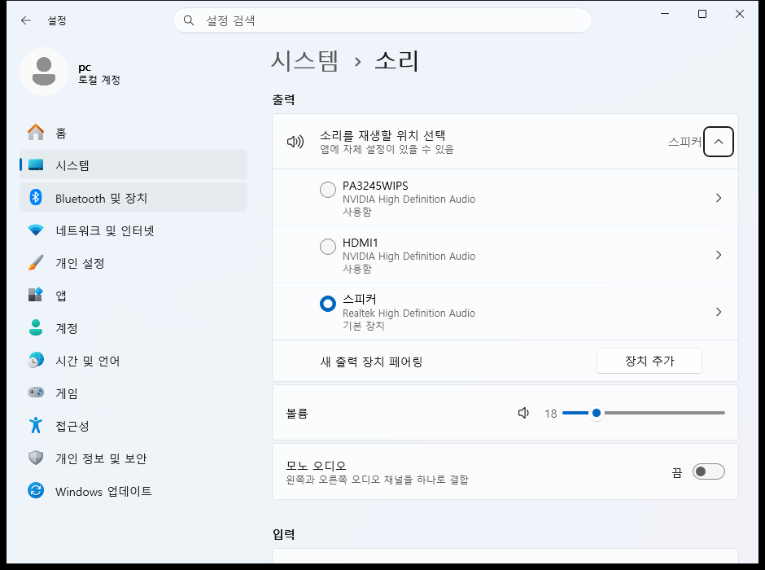Select PA3245WIPS as output device
765x570 pixels.
[328, 190]
